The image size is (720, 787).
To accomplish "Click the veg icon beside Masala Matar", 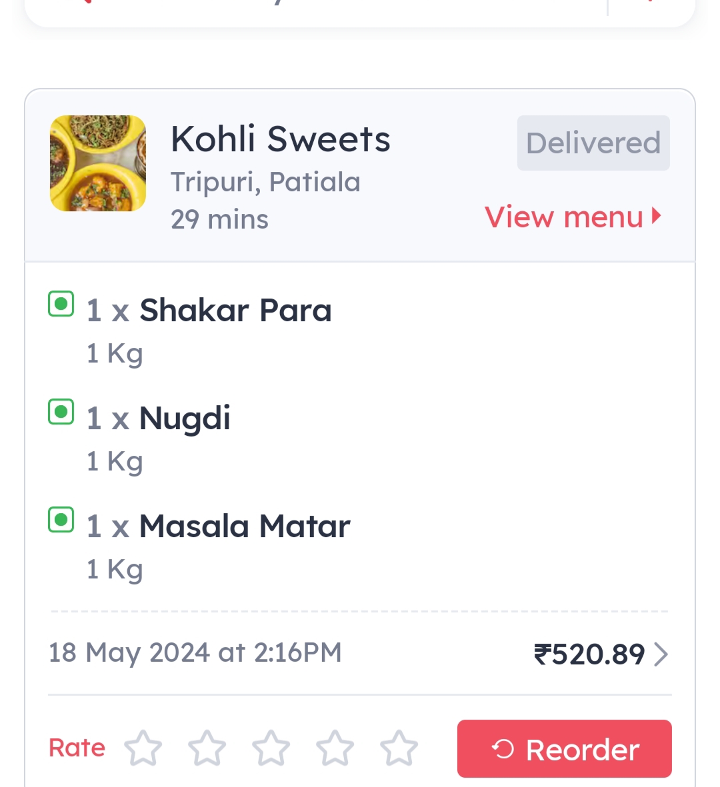I will tap(61, 520).
